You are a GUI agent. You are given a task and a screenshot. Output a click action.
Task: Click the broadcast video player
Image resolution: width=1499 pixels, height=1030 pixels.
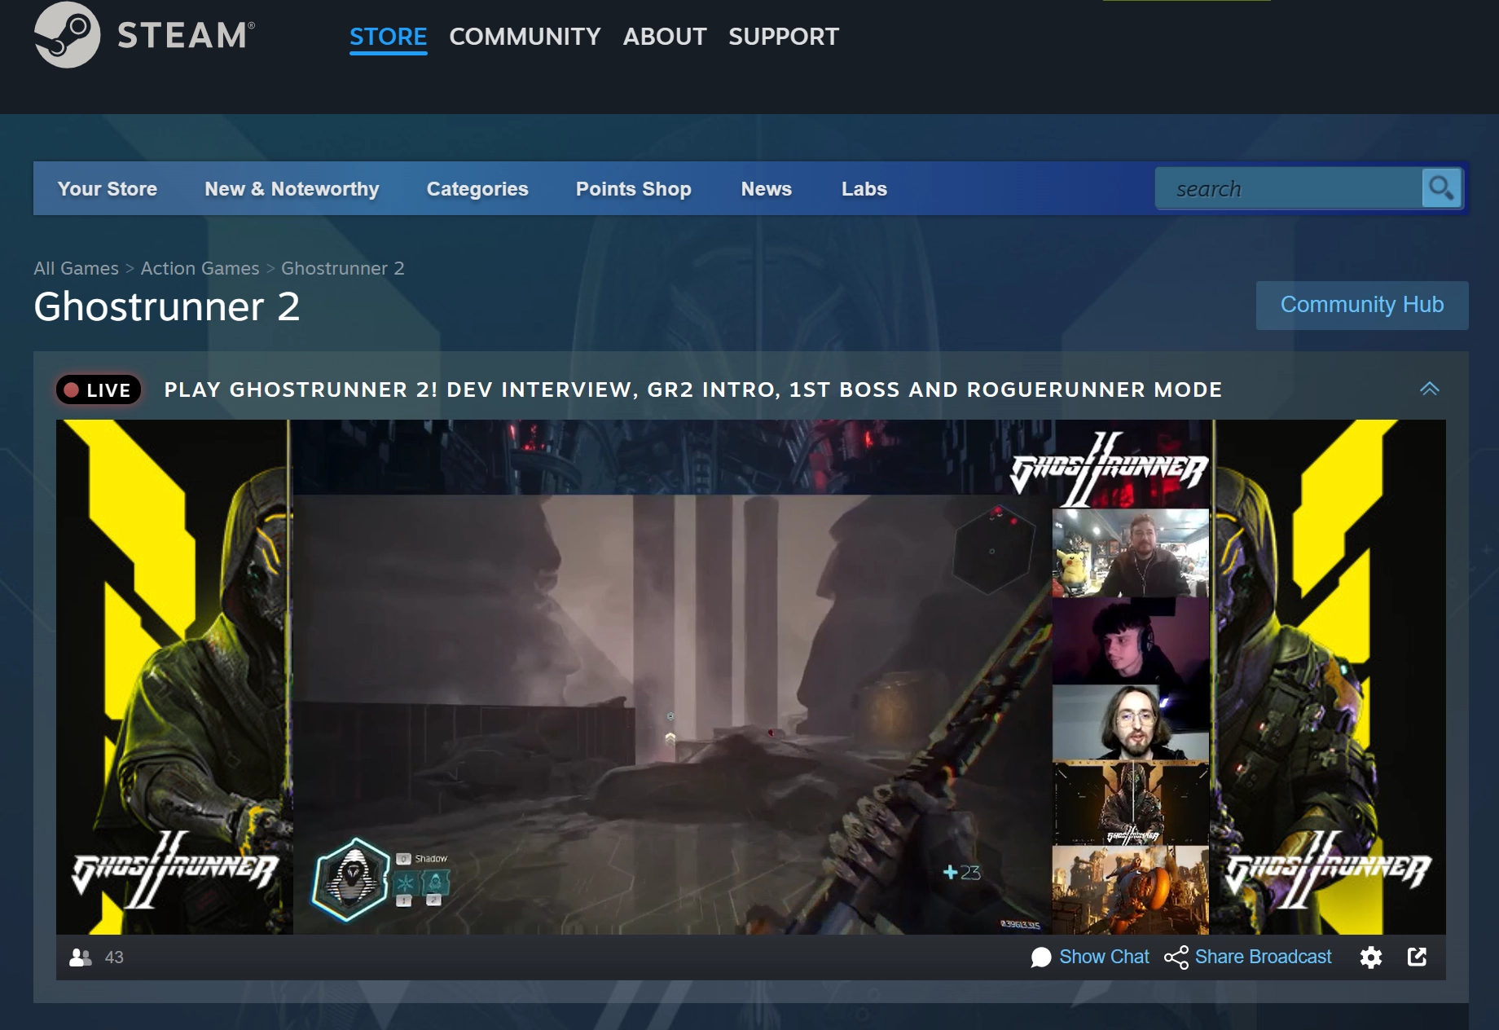pos(751,676)
